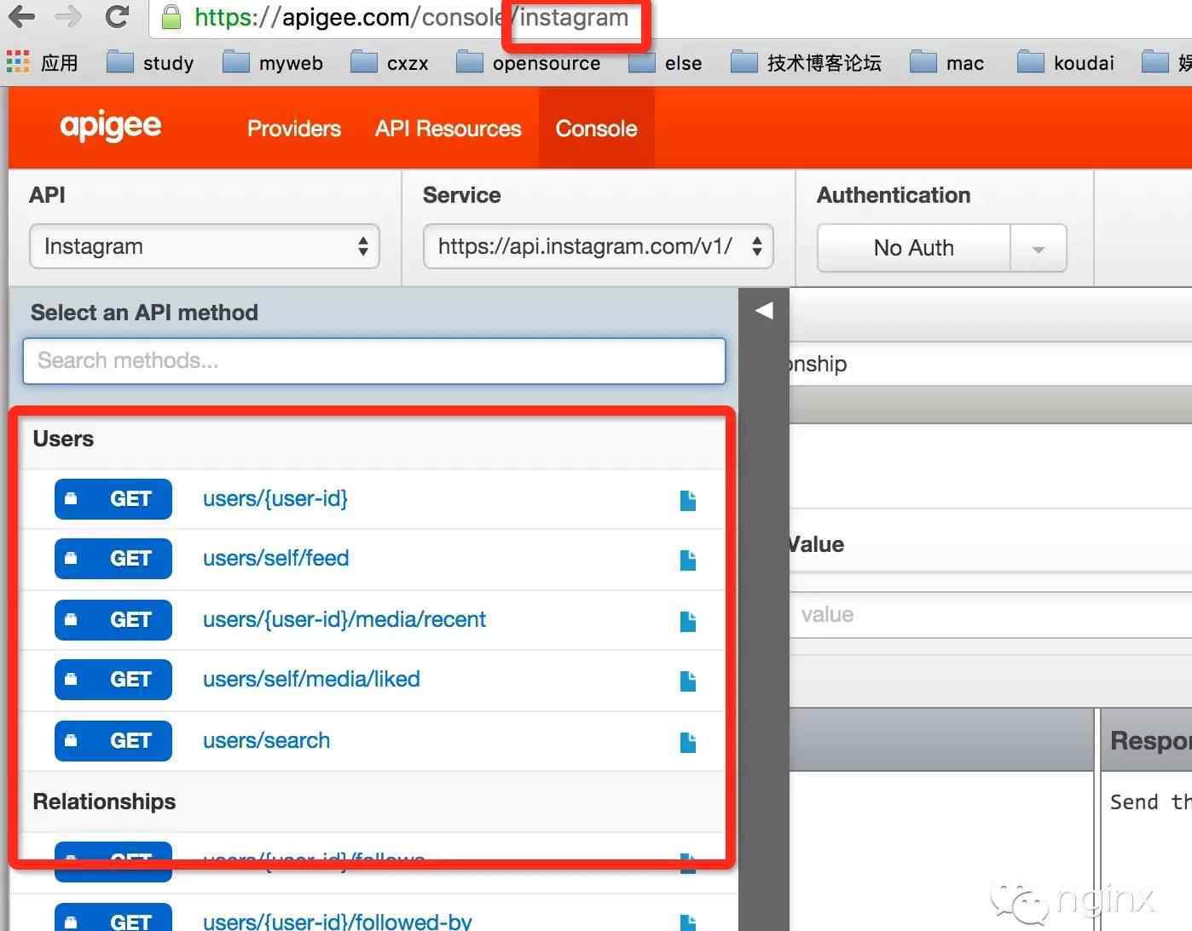Click the No Auth authentication button
This screenshot has height=931, width=1192.
coord(913,248)
